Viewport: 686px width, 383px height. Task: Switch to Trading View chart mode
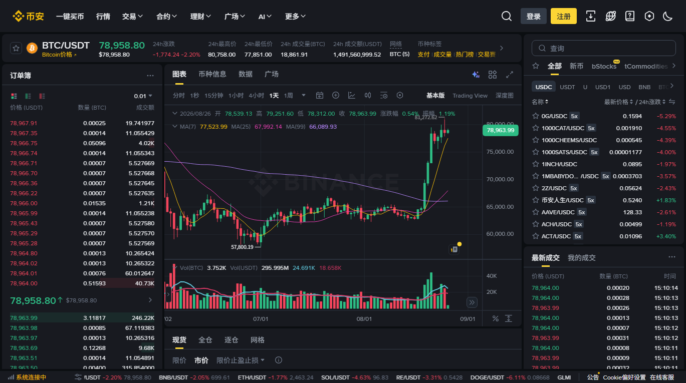[470, 96]
